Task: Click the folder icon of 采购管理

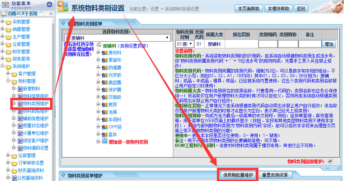Action: (9, 22)
